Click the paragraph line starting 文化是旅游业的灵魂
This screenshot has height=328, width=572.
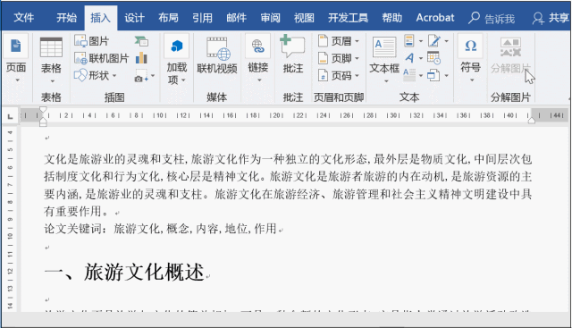coord(288,159)
